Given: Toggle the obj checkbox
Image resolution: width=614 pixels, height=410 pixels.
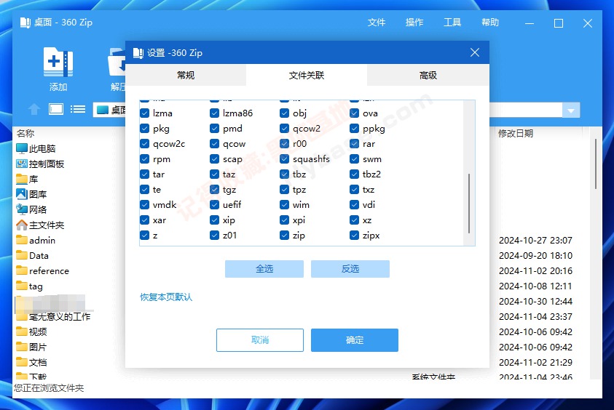Looking at the screenshot, I should tap(285, 113).
